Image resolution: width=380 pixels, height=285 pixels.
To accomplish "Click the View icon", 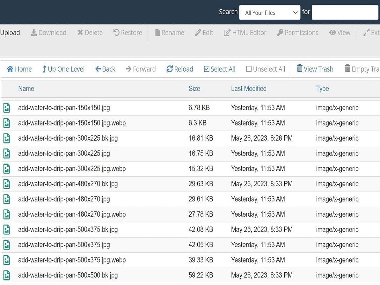I will pos(340,32).
